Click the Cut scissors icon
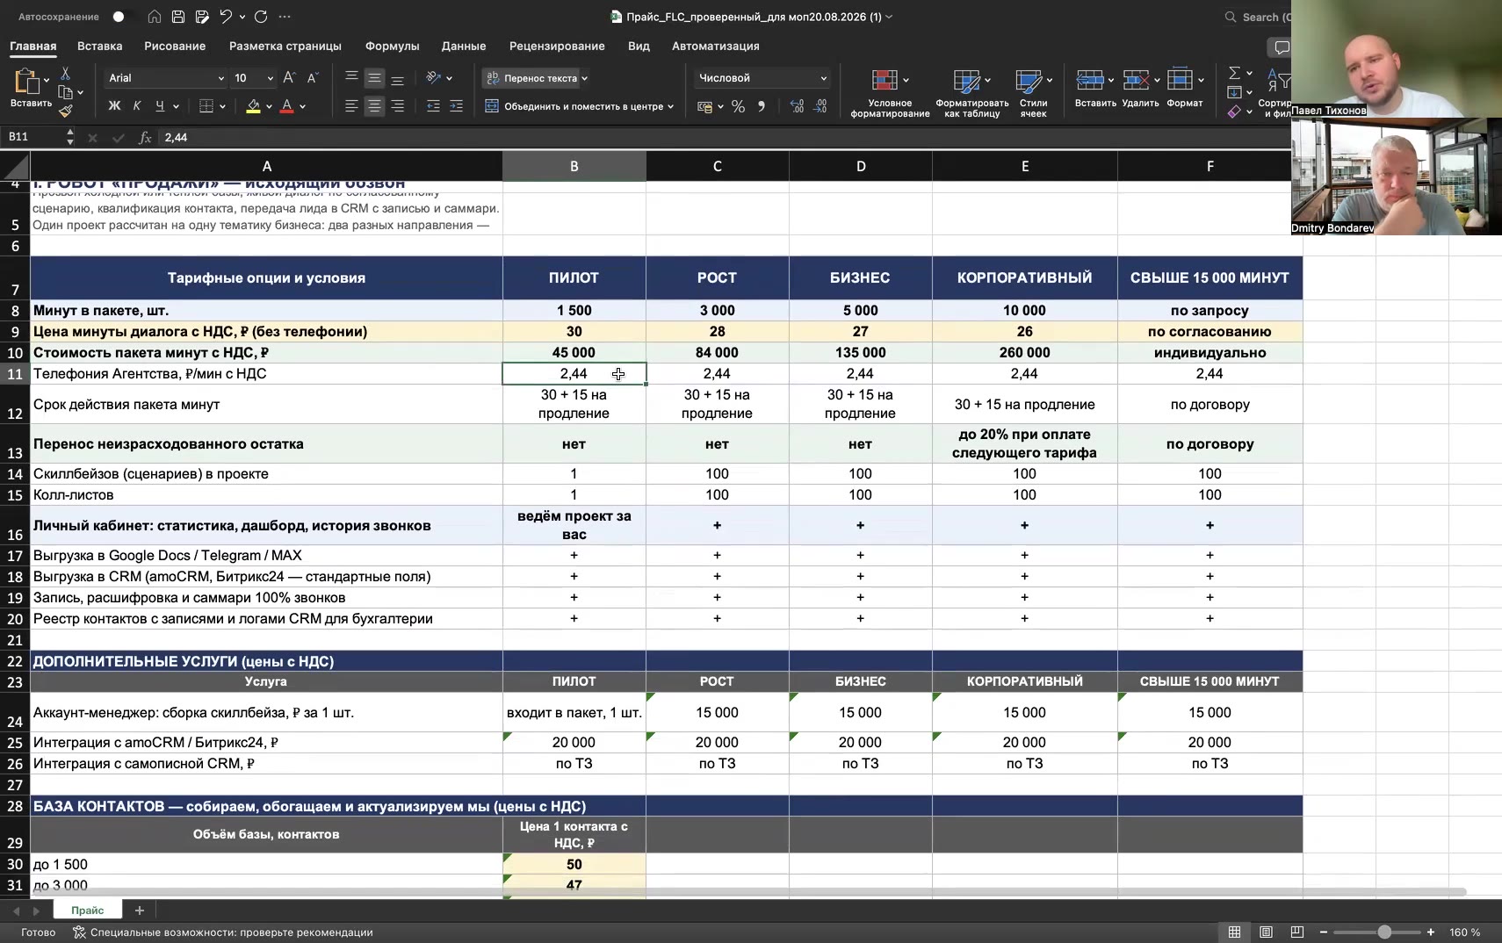The height and width of the screenshot is (943, 1502). coord(65,74)
